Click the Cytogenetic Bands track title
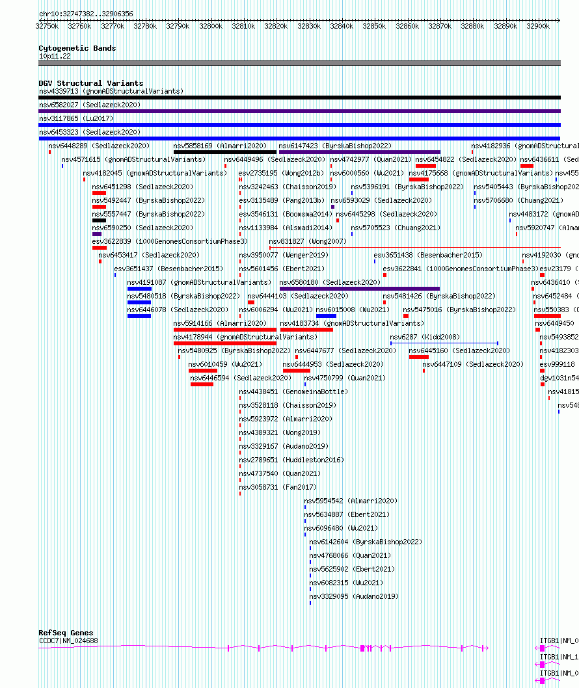Image resolution: width=579 pixels, height=688 pixels. (77, 48)
